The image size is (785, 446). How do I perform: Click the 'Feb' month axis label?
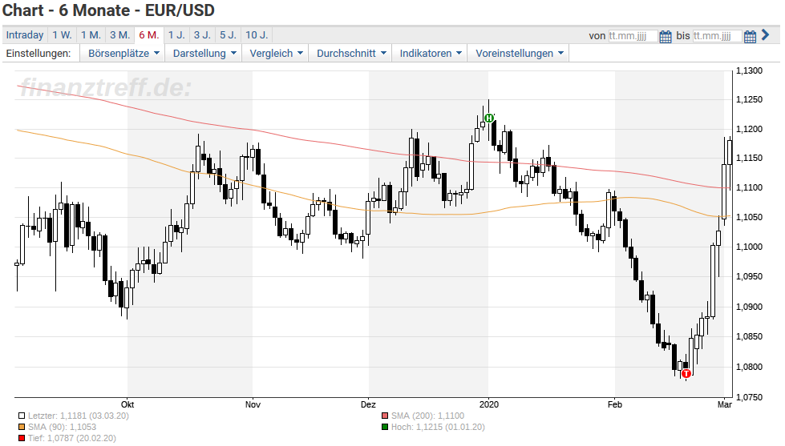615,404
